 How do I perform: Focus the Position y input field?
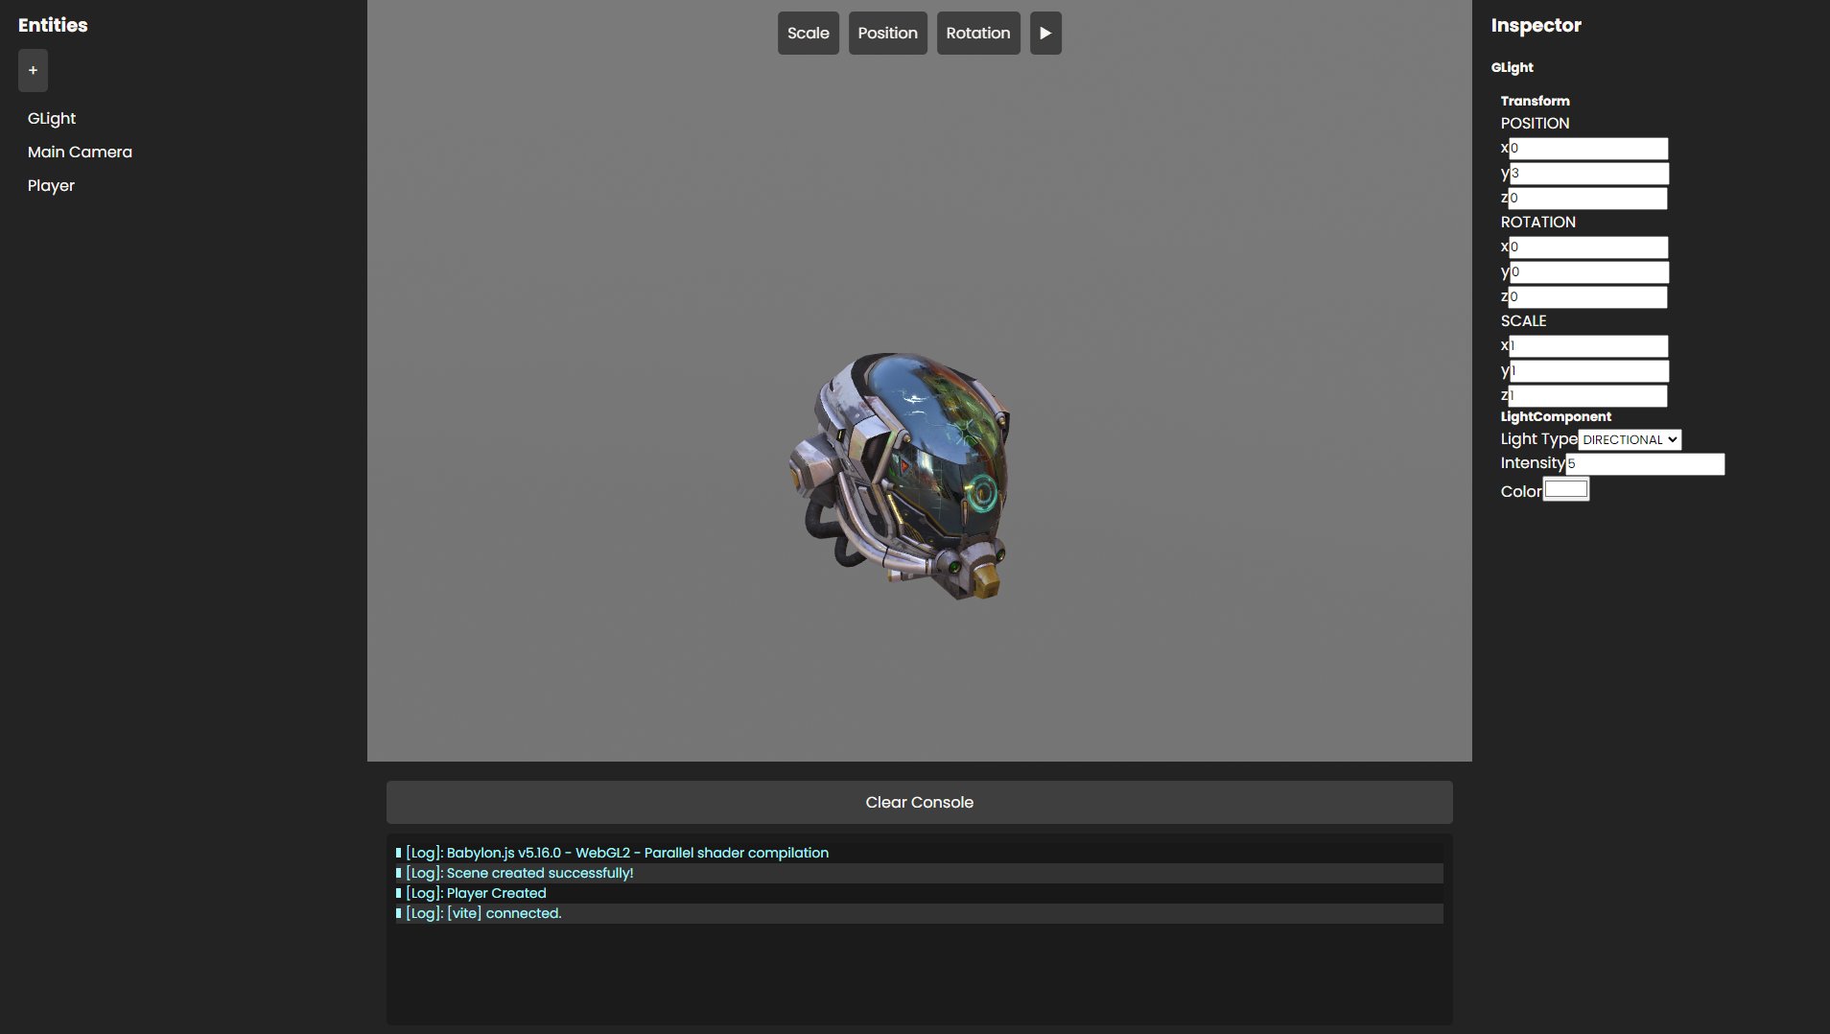click(x=1588, y=174)
